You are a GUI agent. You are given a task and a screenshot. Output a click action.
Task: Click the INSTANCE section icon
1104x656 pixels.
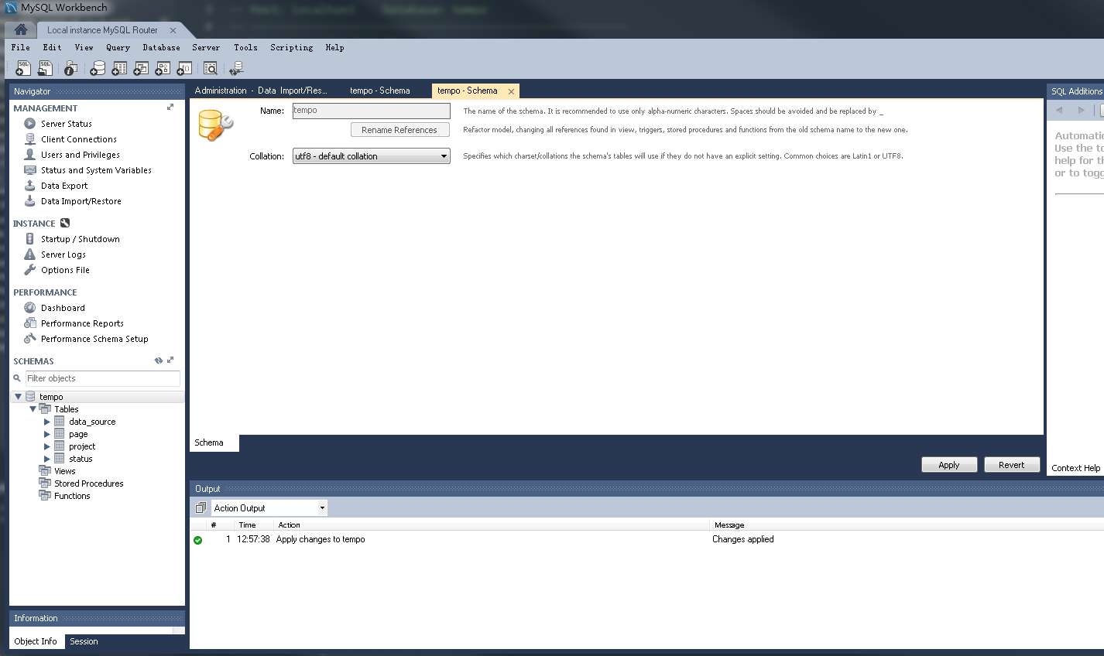point(65,223)
